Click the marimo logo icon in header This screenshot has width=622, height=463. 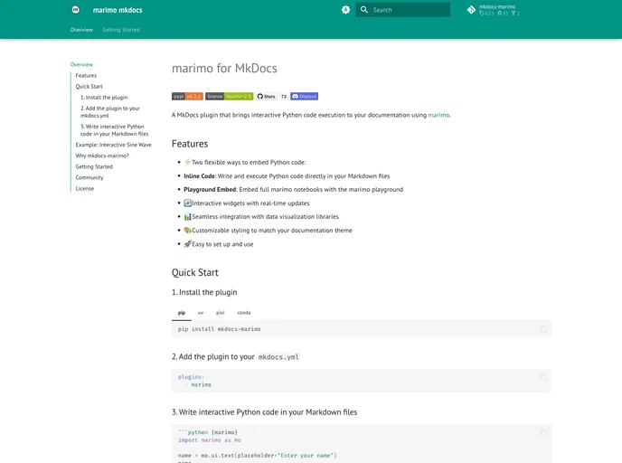75,10
